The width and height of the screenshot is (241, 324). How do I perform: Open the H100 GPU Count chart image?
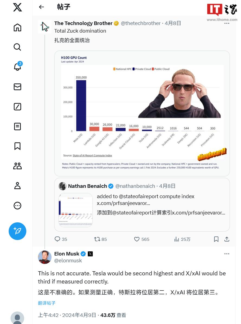pos(142,113)
